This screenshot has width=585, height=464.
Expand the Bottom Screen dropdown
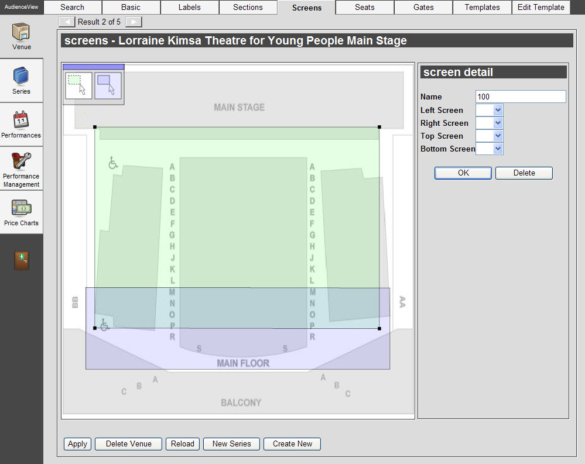[498, 149]
